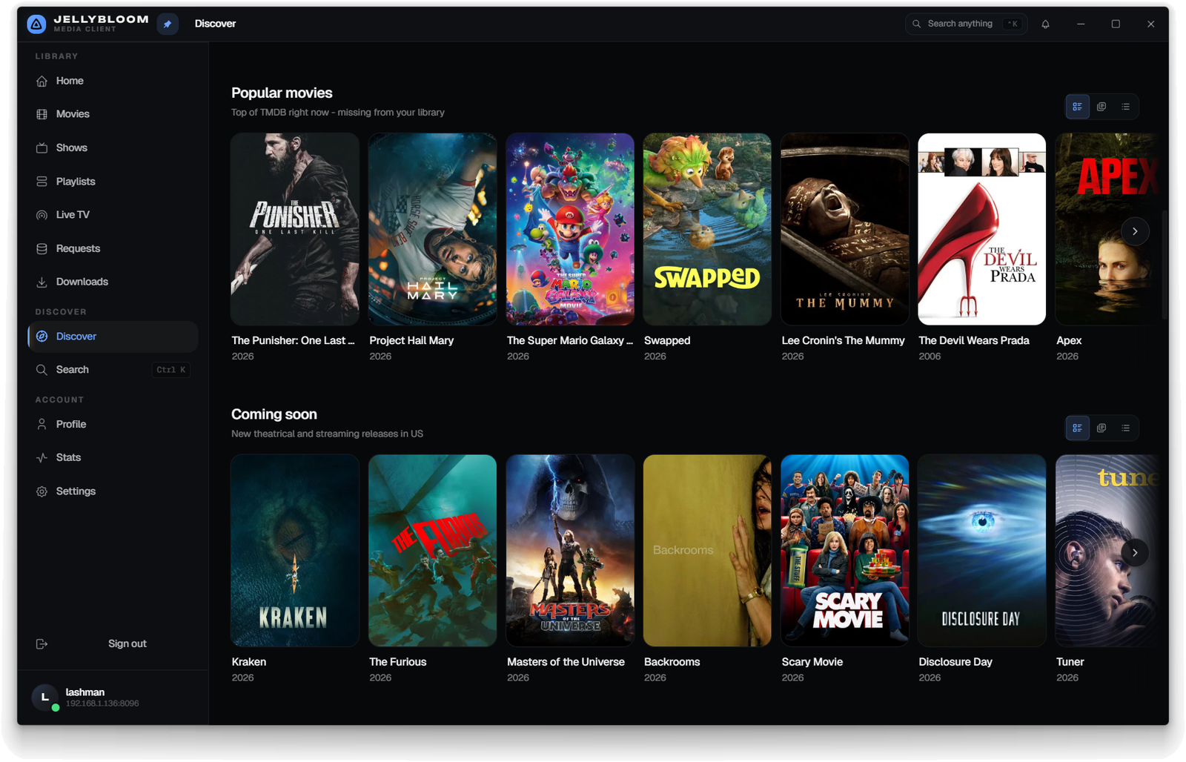Click the Project Hail Mary title

click(411, 341)
